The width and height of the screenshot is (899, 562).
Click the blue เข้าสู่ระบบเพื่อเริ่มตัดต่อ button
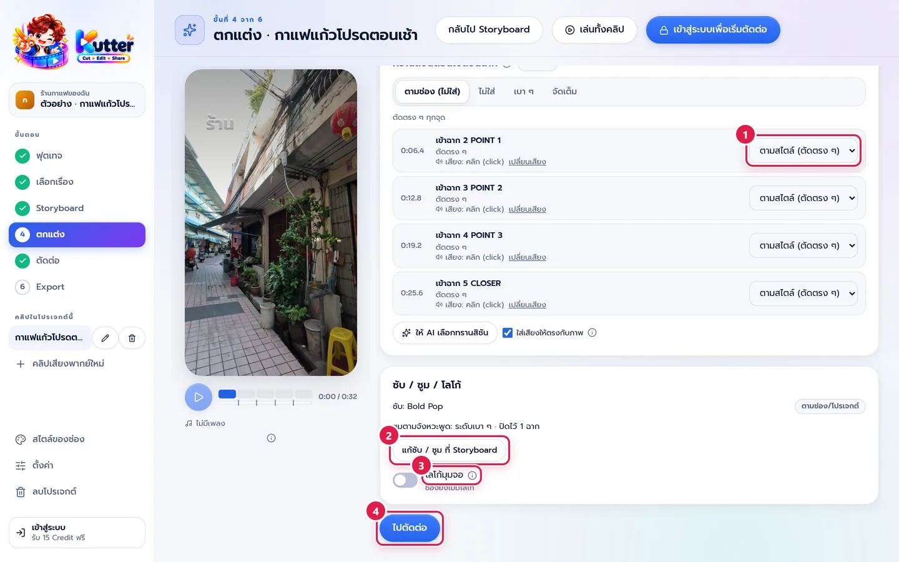(x=713, y=29)
